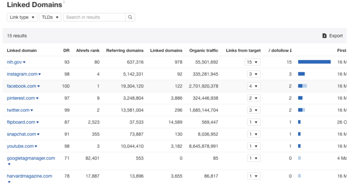Open the nih.gov domain link
The width and height of the screenshot is (353, 187).
pyautogui.click(x=14, y=62)
